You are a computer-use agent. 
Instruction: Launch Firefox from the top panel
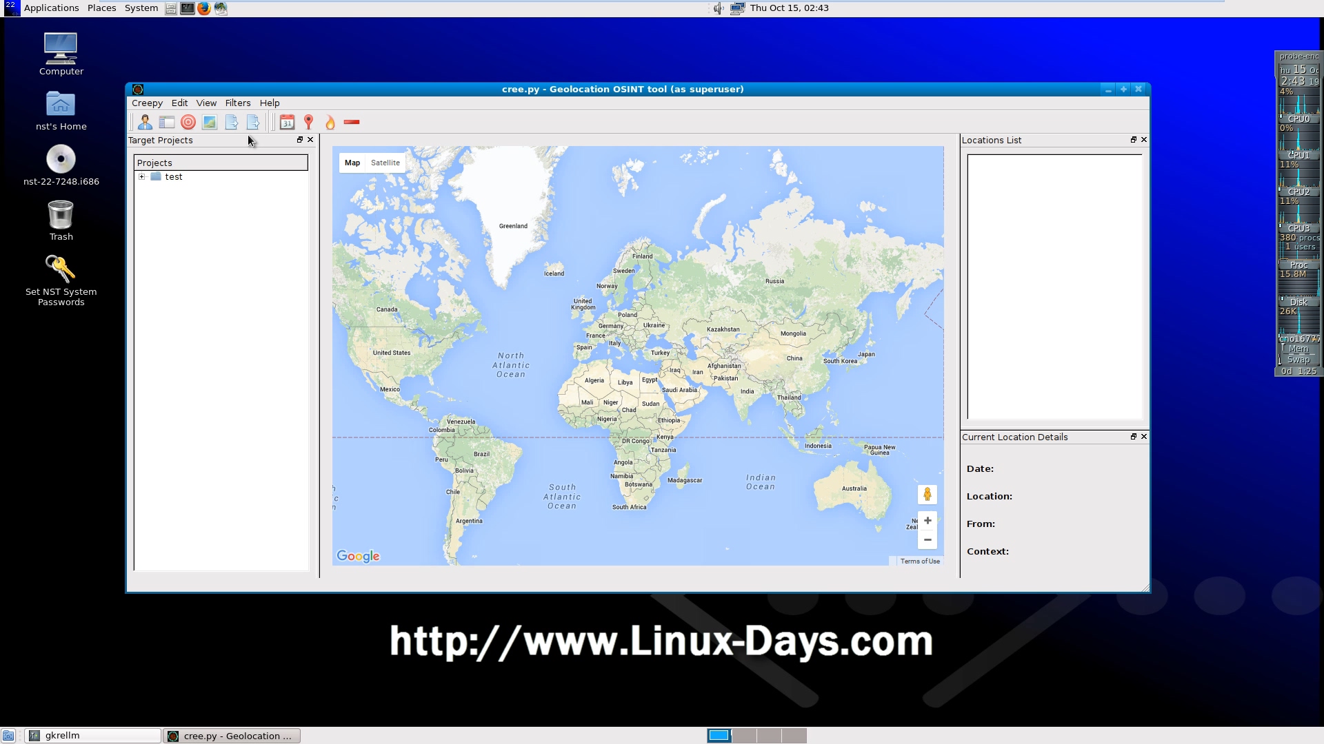click(204, 8)
